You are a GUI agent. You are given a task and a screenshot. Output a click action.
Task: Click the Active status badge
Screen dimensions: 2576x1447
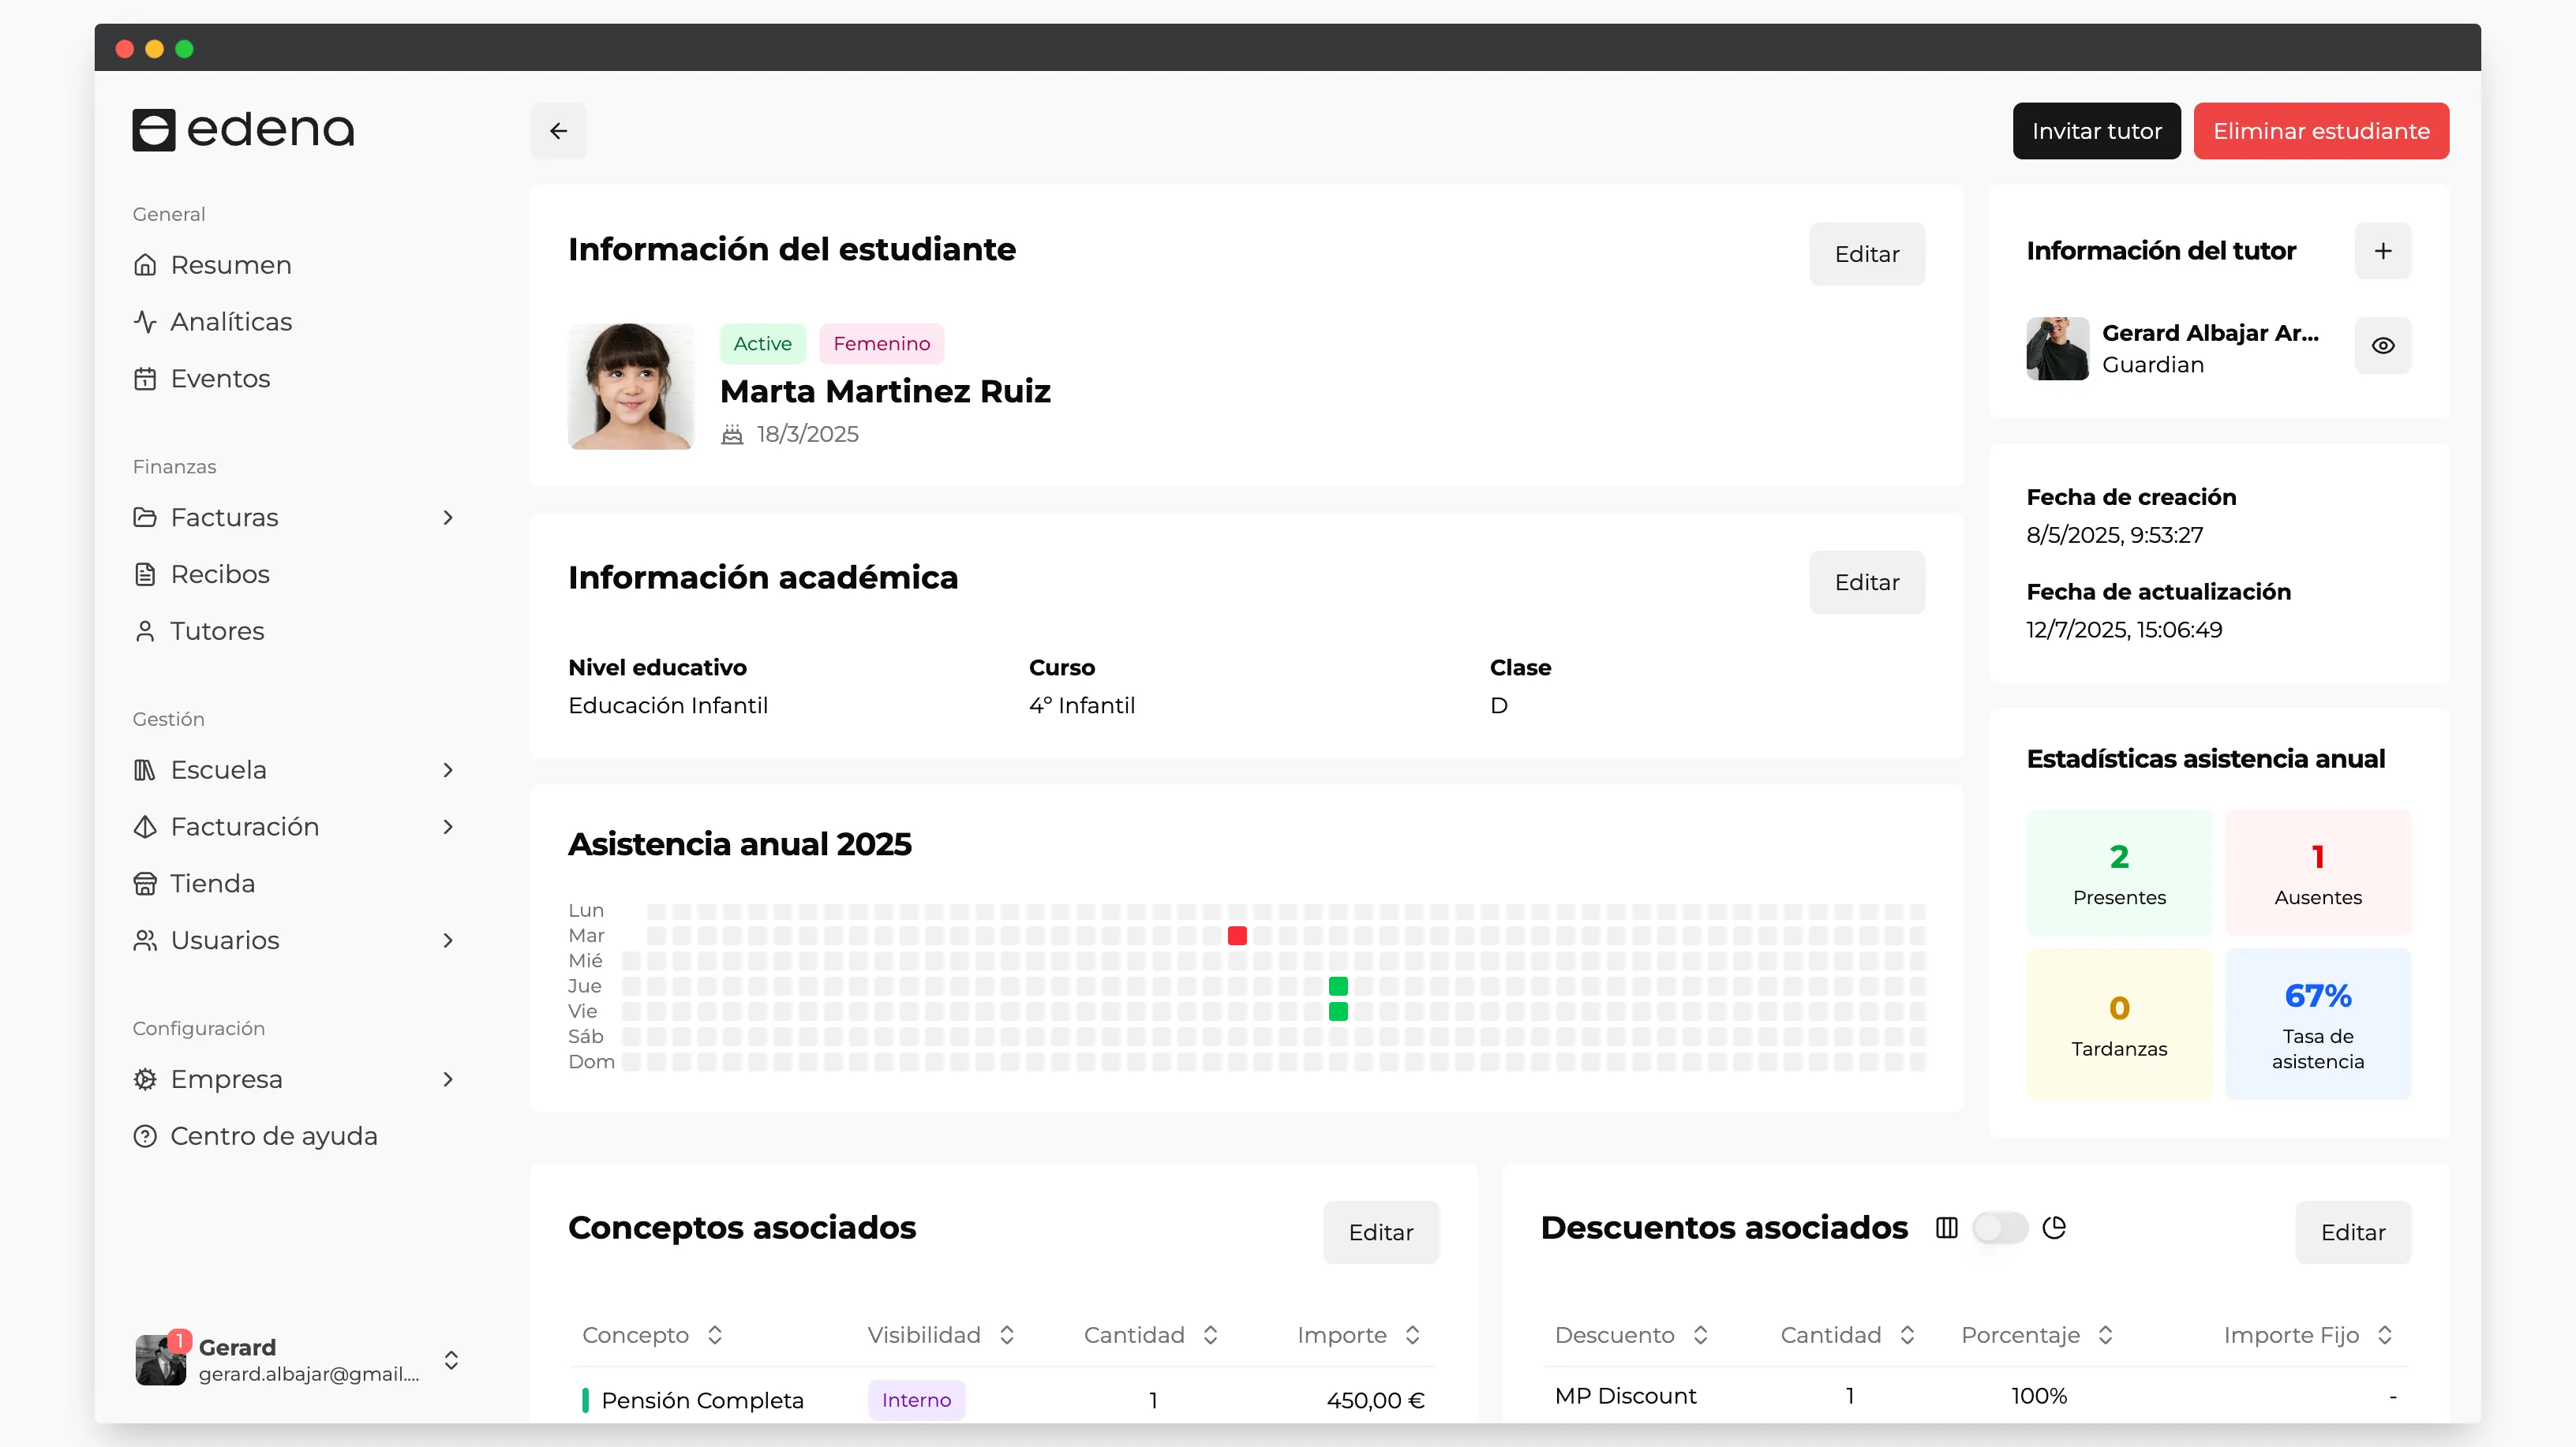[762, 344]
